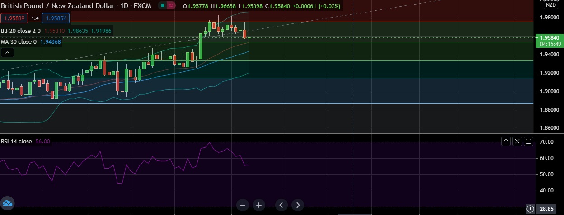Select the MA 30 close 0 indicator legend
The image size is (564, 215).
pyautogui.click(x=19, y=41)
